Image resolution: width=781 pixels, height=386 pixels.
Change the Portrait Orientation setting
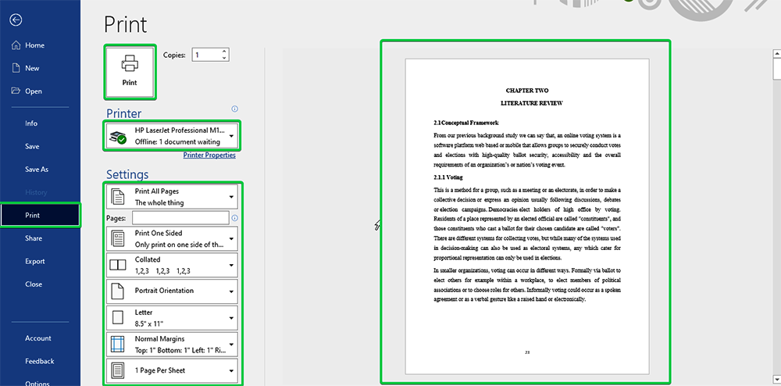(172, 291)
